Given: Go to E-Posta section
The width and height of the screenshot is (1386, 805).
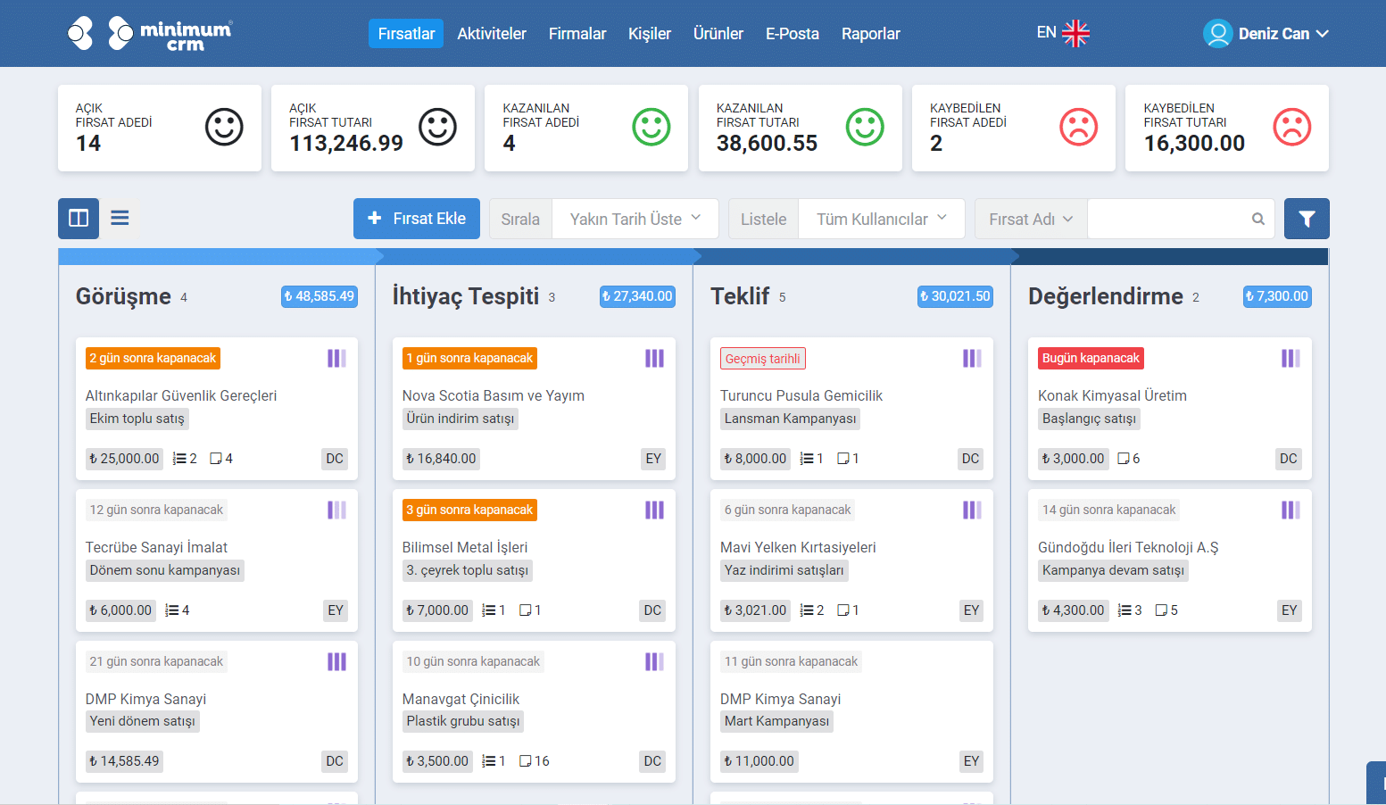Looking at the screenshot, I should (793, 33).
